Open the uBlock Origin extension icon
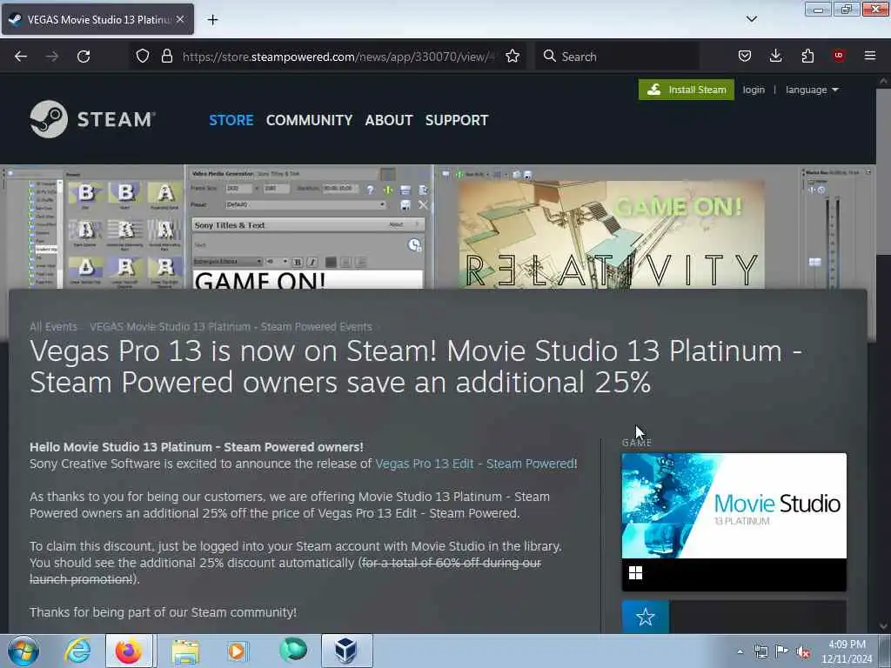The height and width of the screenshot is (668, 891). [x=839, y=56]
